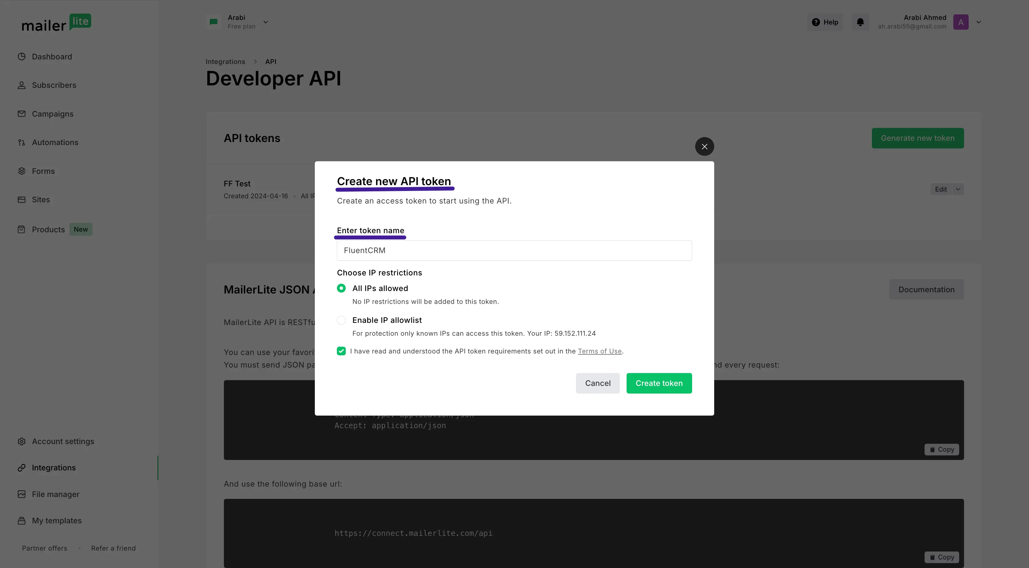Click the File manager image icon
Viewport: 1029px width, 568px height.
coord(21,494)
